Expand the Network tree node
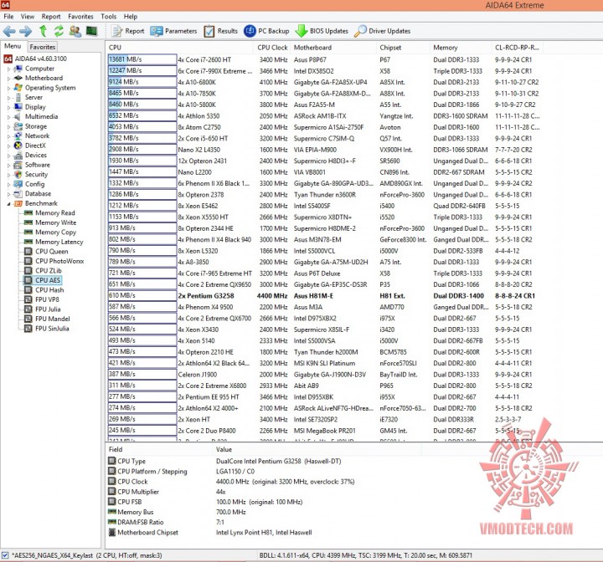 click(9, 136)
